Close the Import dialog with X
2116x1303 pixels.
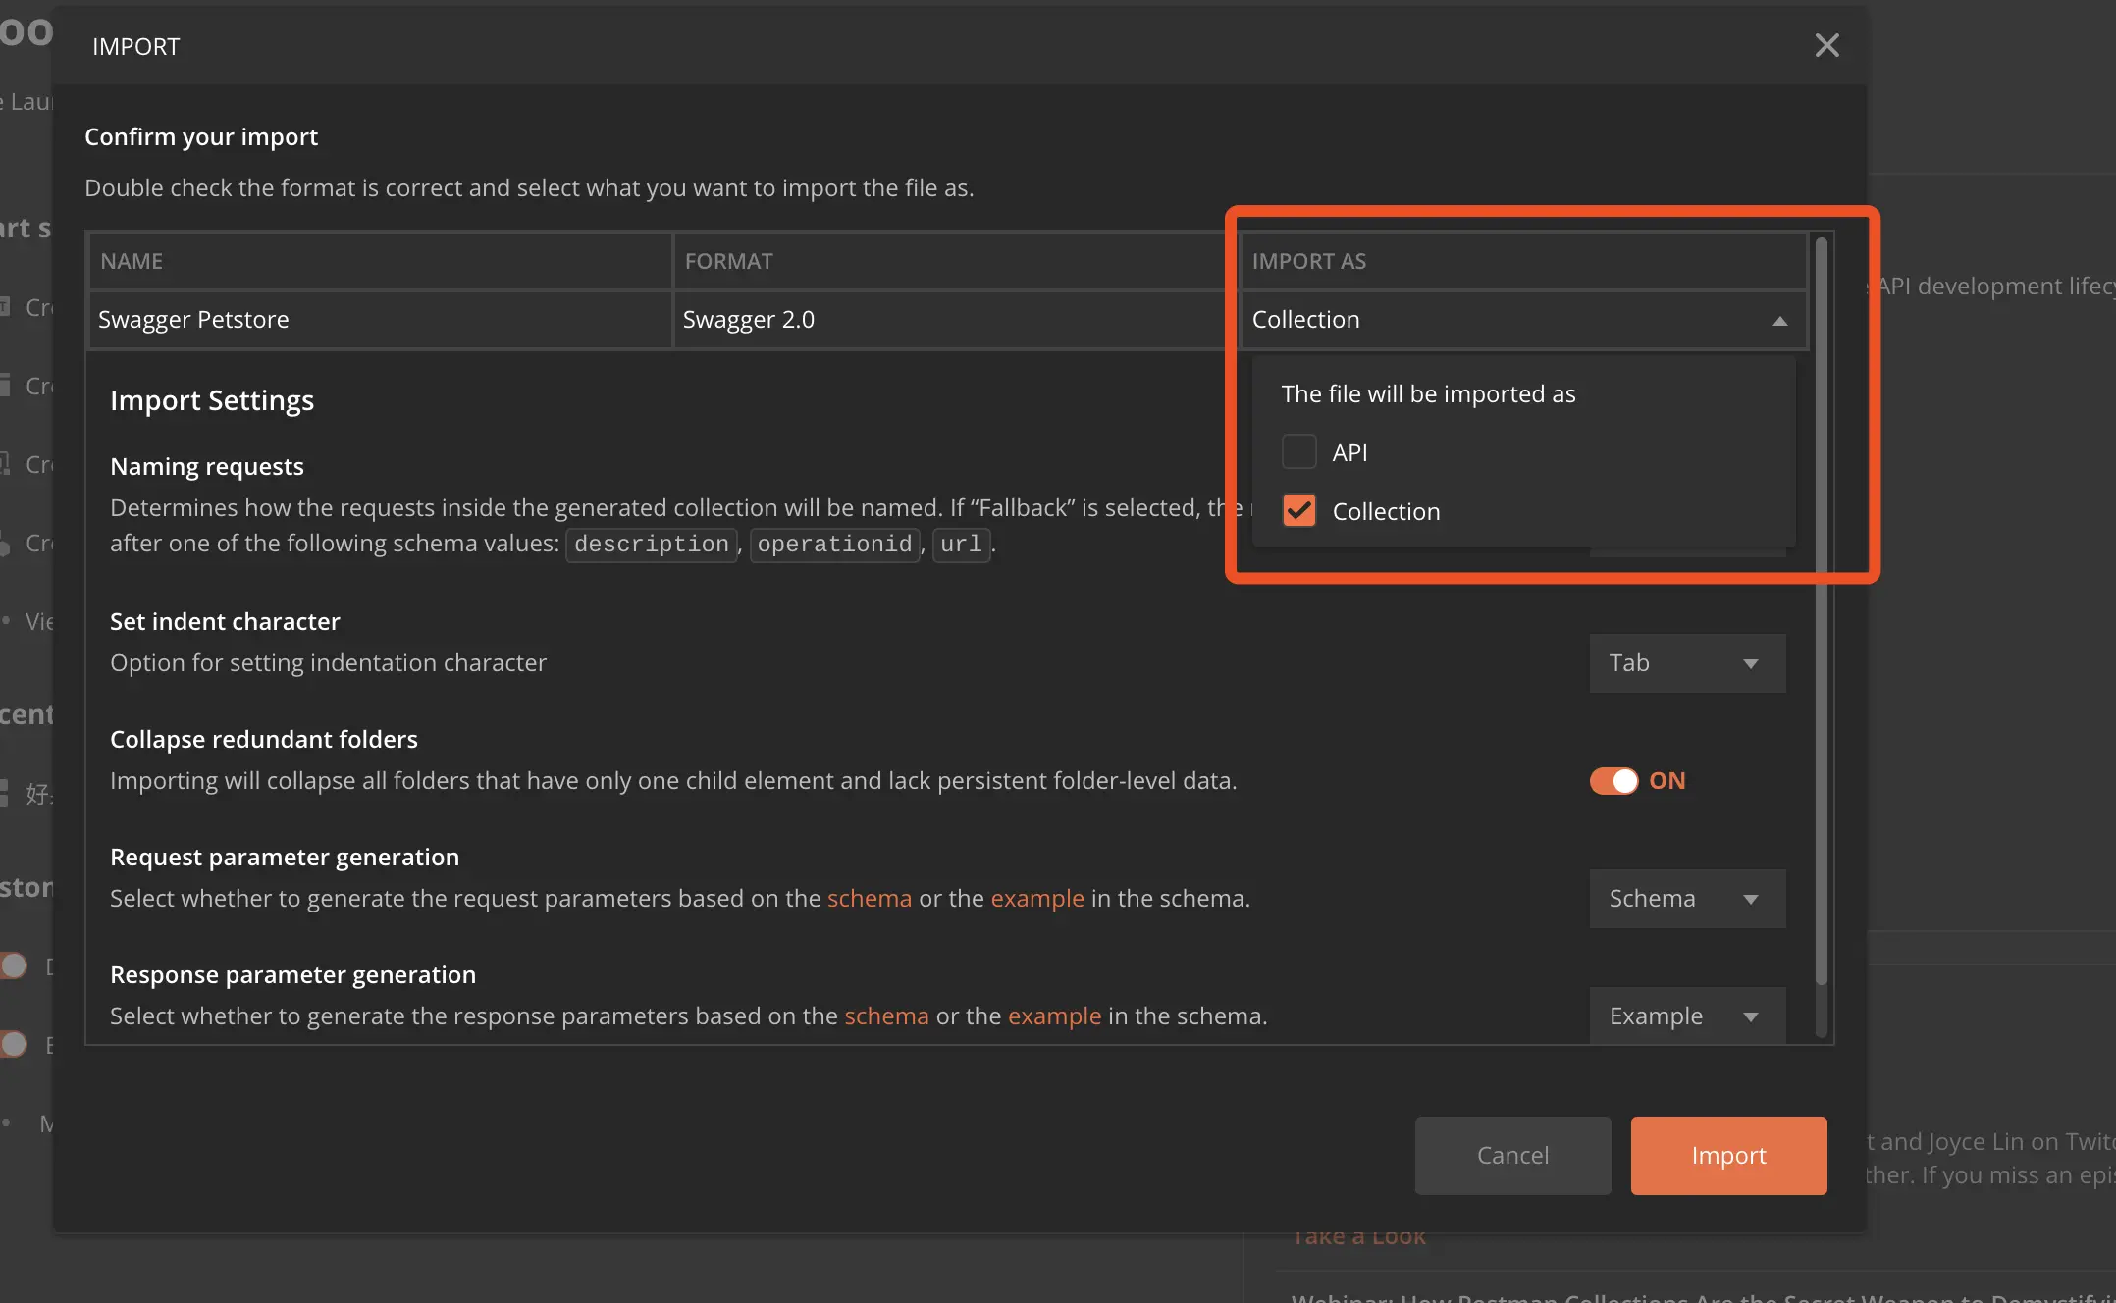click(x=1826, y=45)
